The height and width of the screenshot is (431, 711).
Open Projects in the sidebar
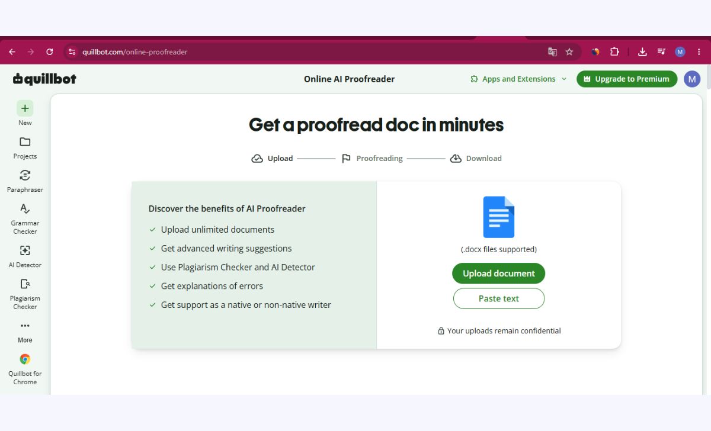point(25,148)
